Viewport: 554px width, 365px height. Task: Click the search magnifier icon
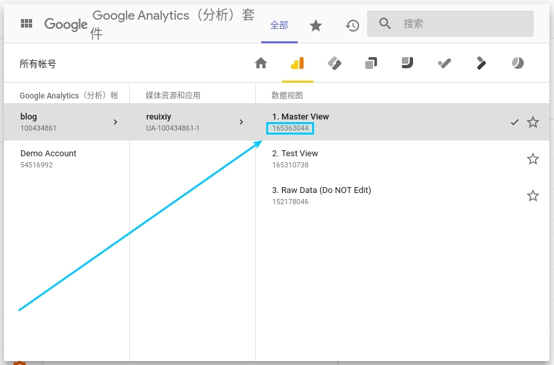[x=385, y=24]
